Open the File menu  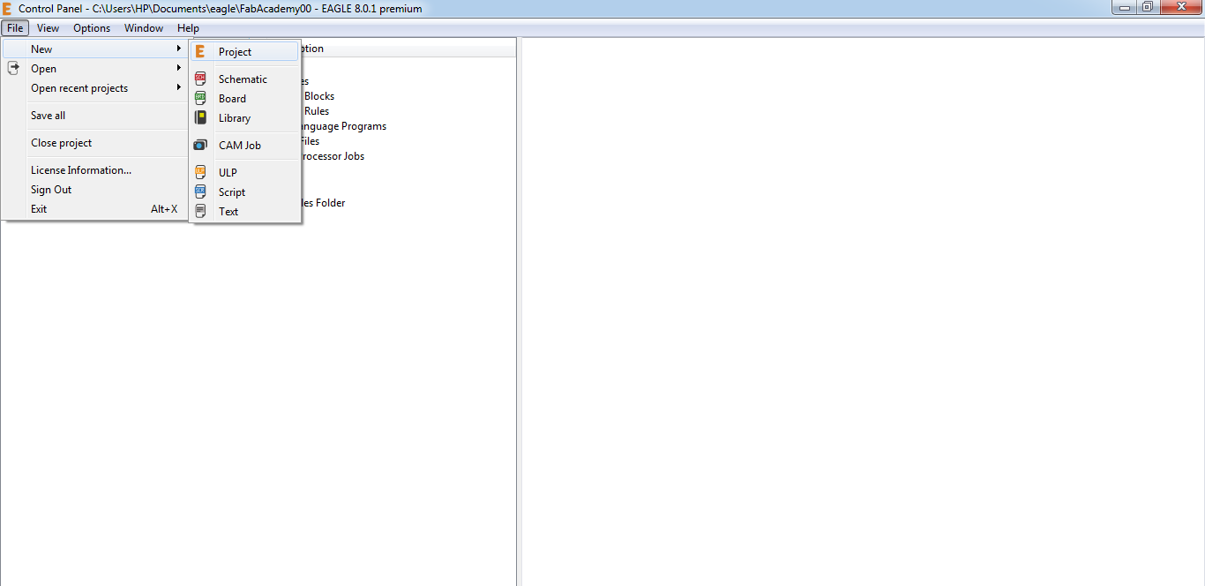(x=15, y=28)
